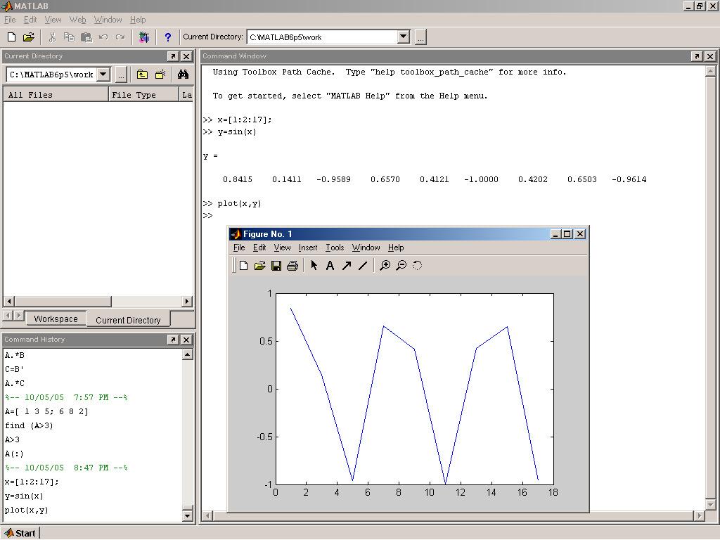Open Figure window View menu

(x=282, y=247)
